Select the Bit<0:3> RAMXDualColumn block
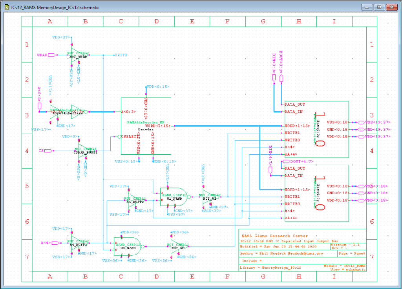This screenshot has height=289, width=402. (317, 129)
